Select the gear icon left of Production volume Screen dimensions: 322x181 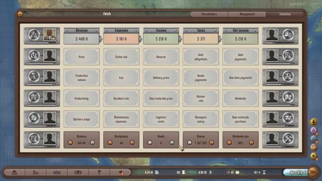(x=34, y=76)
